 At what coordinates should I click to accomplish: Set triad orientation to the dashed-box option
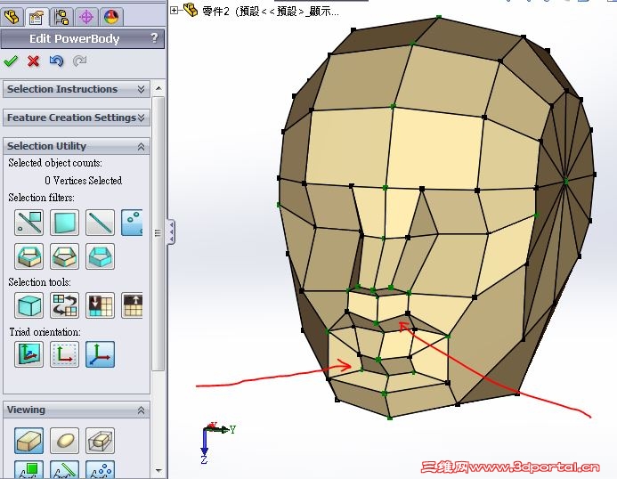[64, 354]
